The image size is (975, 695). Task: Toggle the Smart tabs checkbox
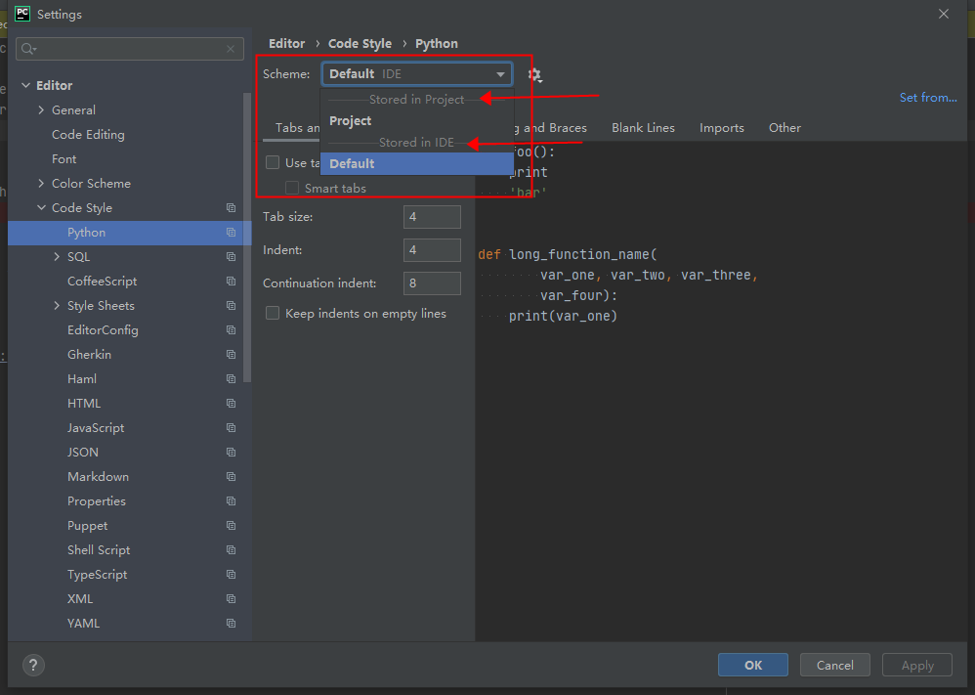[x=292, y=188]
